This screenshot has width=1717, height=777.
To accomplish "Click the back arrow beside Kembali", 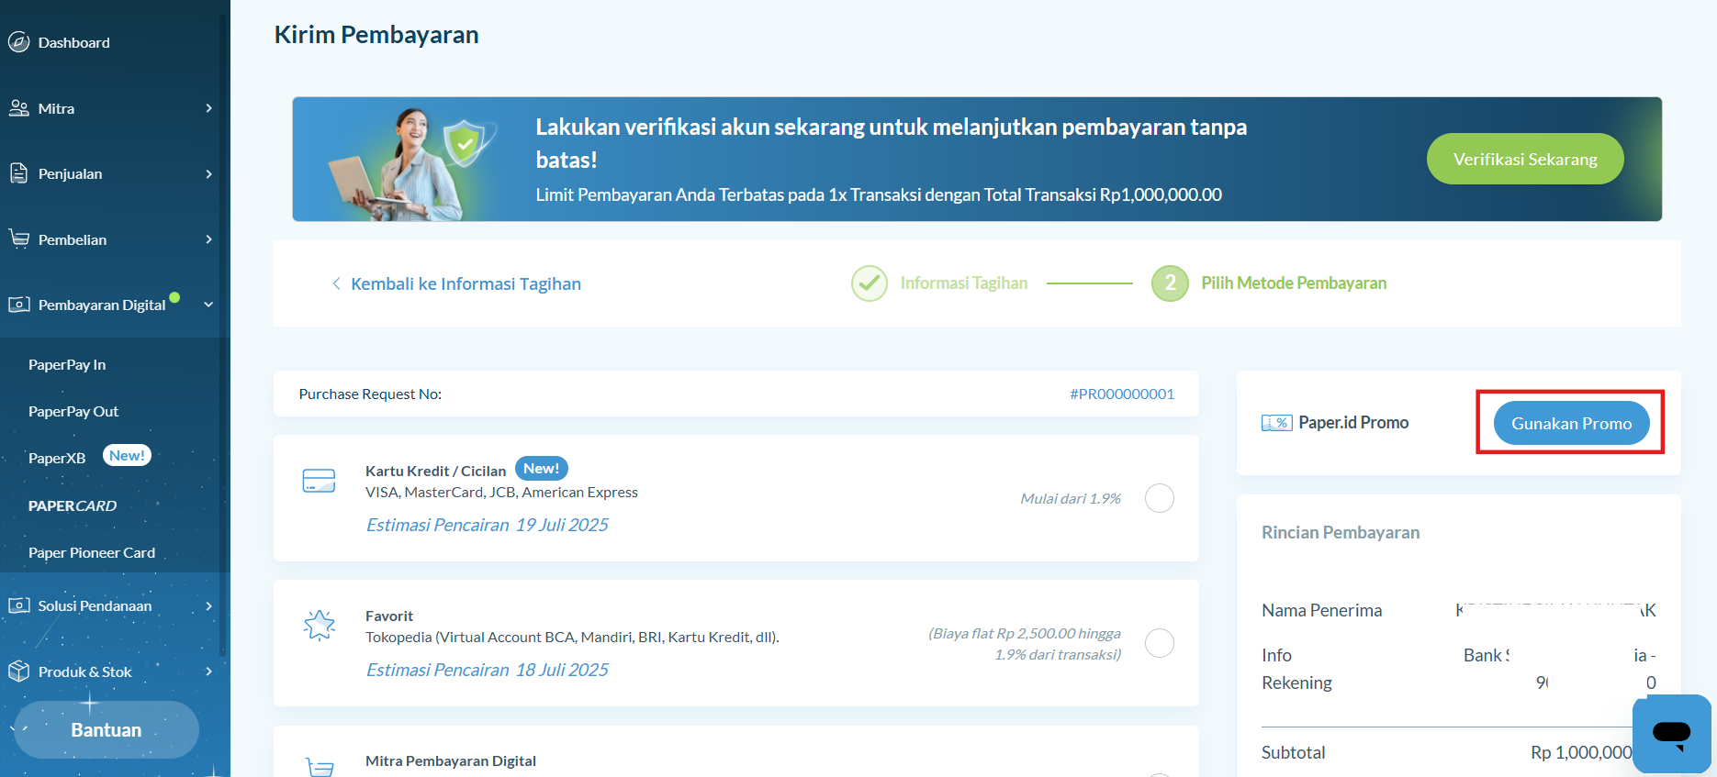I will (336, 283).
